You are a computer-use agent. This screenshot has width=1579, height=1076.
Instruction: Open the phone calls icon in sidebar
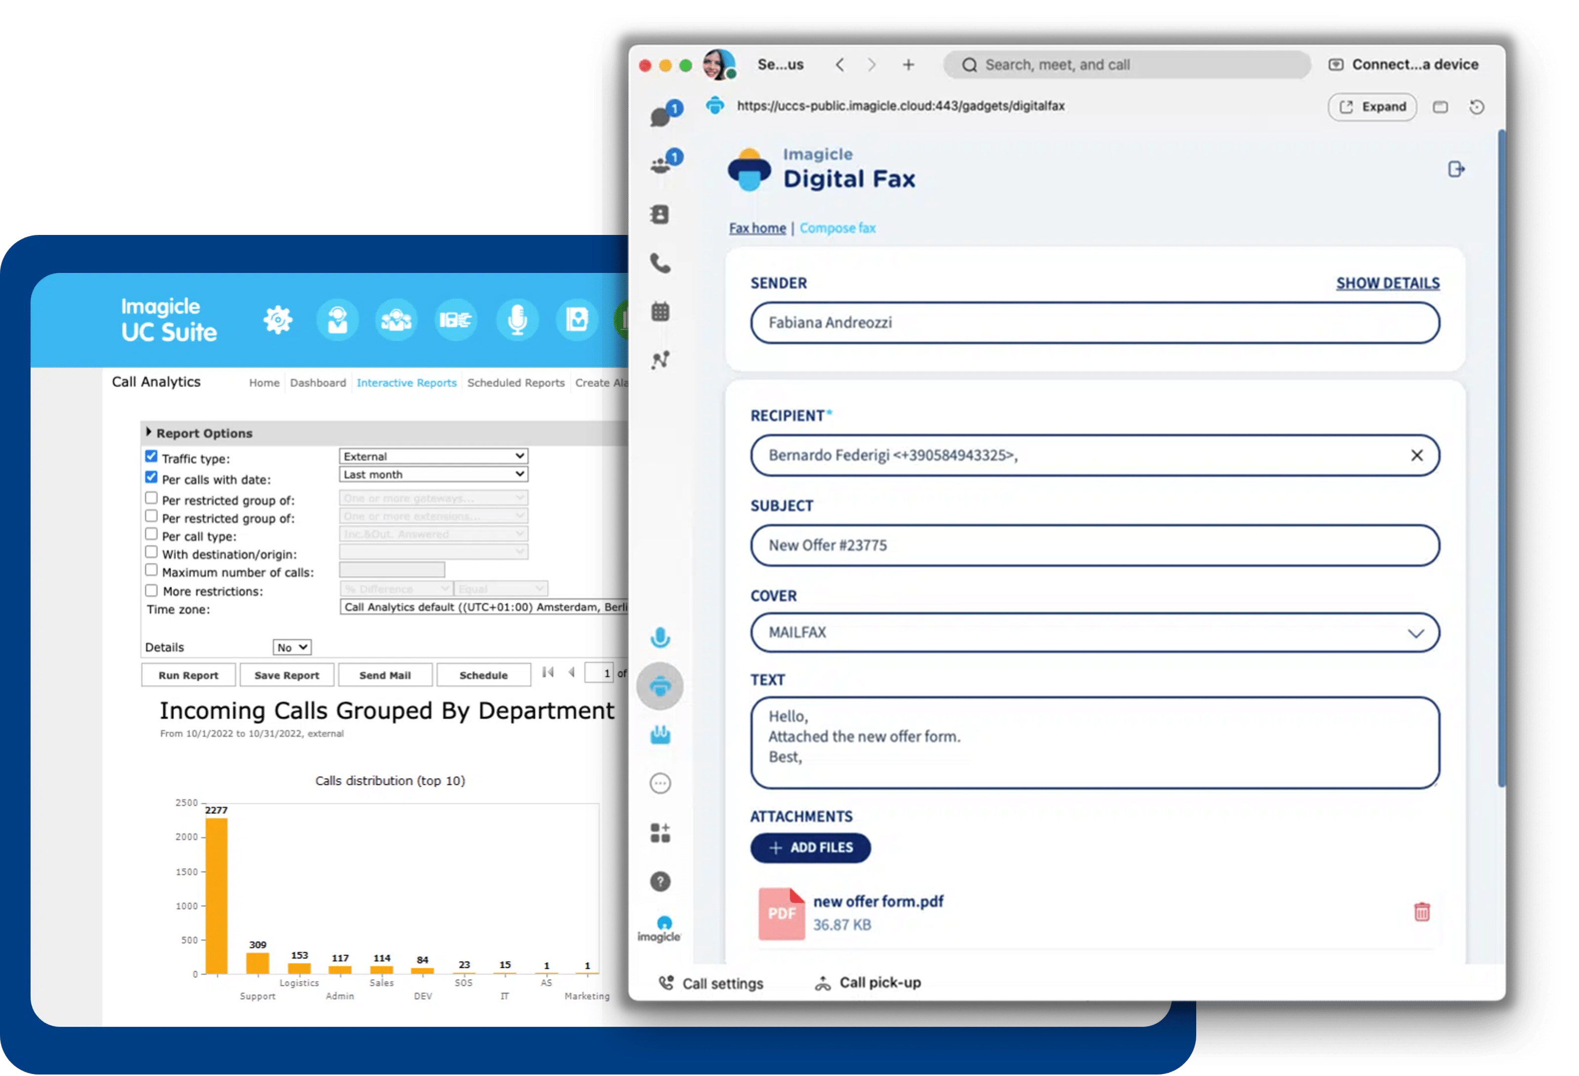point(660,264)
